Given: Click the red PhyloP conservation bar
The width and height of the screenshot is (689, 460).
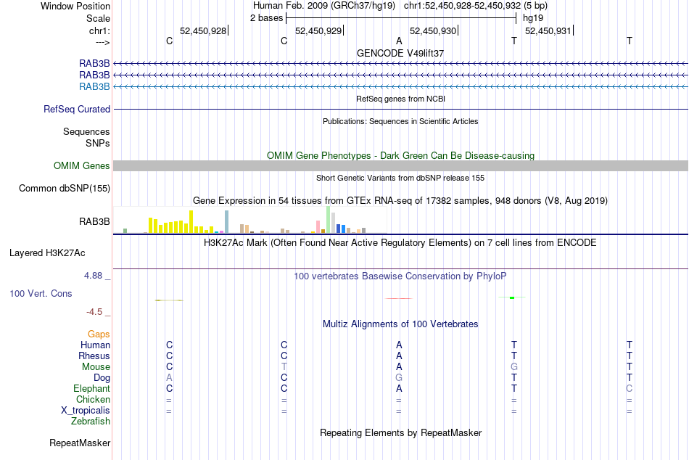Looking at the screenshot, I should coord(399,299).
